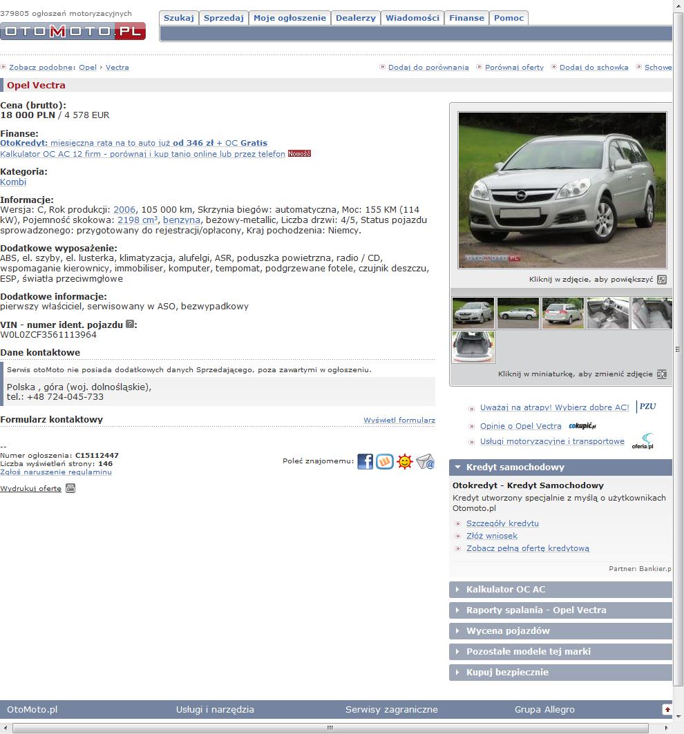Click the back-to-top arrow in footer
684x734 pixels.
click(667, 710)
